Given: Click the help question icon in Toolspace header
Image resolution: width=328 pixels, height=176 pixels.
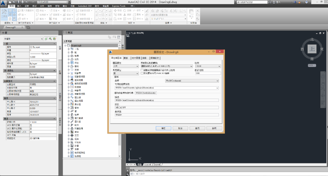Looking at the screenshot, I should tap(119, 37).
